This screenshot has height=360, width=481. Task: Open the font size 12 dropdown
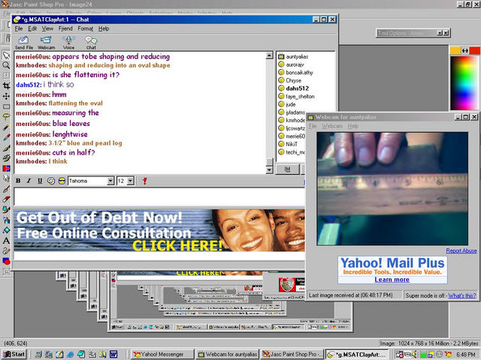pos(130,181)
